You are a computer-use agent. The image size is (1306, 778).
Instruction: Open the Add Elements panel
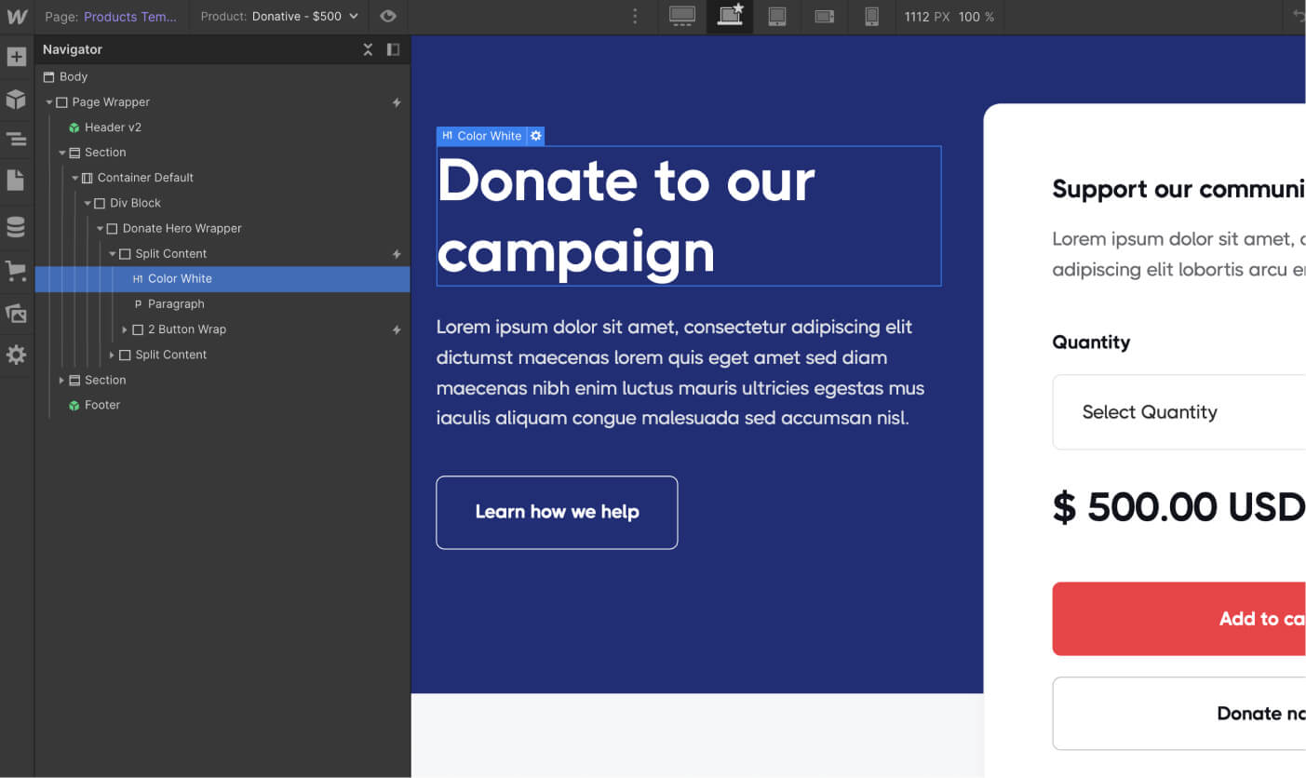17,57
